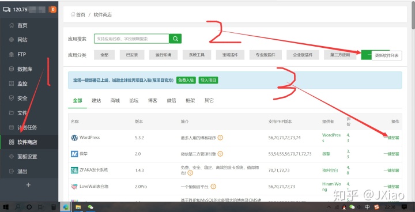
Task: Switch to the 博客 tab
Action: pos(153,101)
